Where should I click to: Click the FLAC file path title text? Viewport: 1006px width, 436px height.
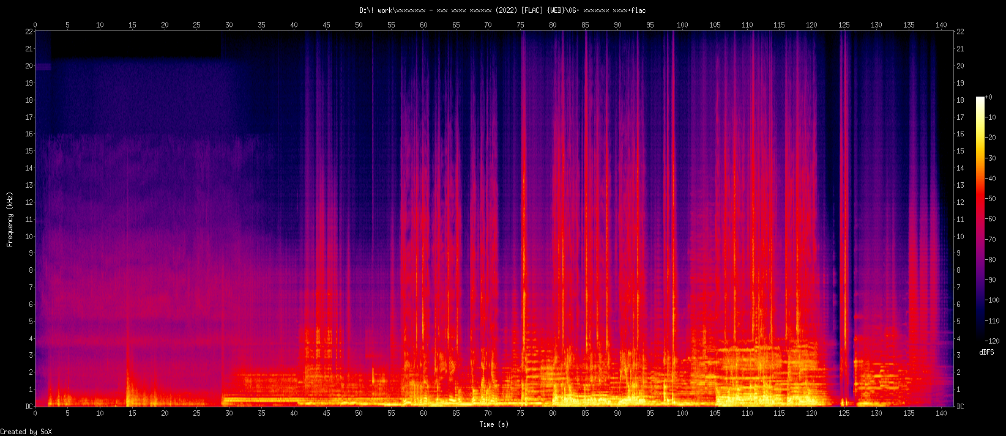[502, 10]
